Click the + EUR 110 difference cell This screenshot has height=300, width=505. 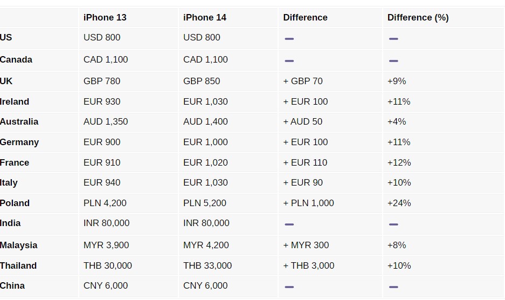(x=305, y=162)
